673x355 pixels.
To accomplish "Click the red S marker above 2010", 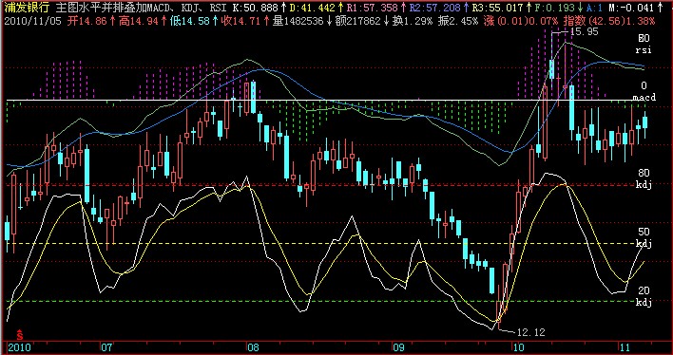I will [x=19, y=335].
